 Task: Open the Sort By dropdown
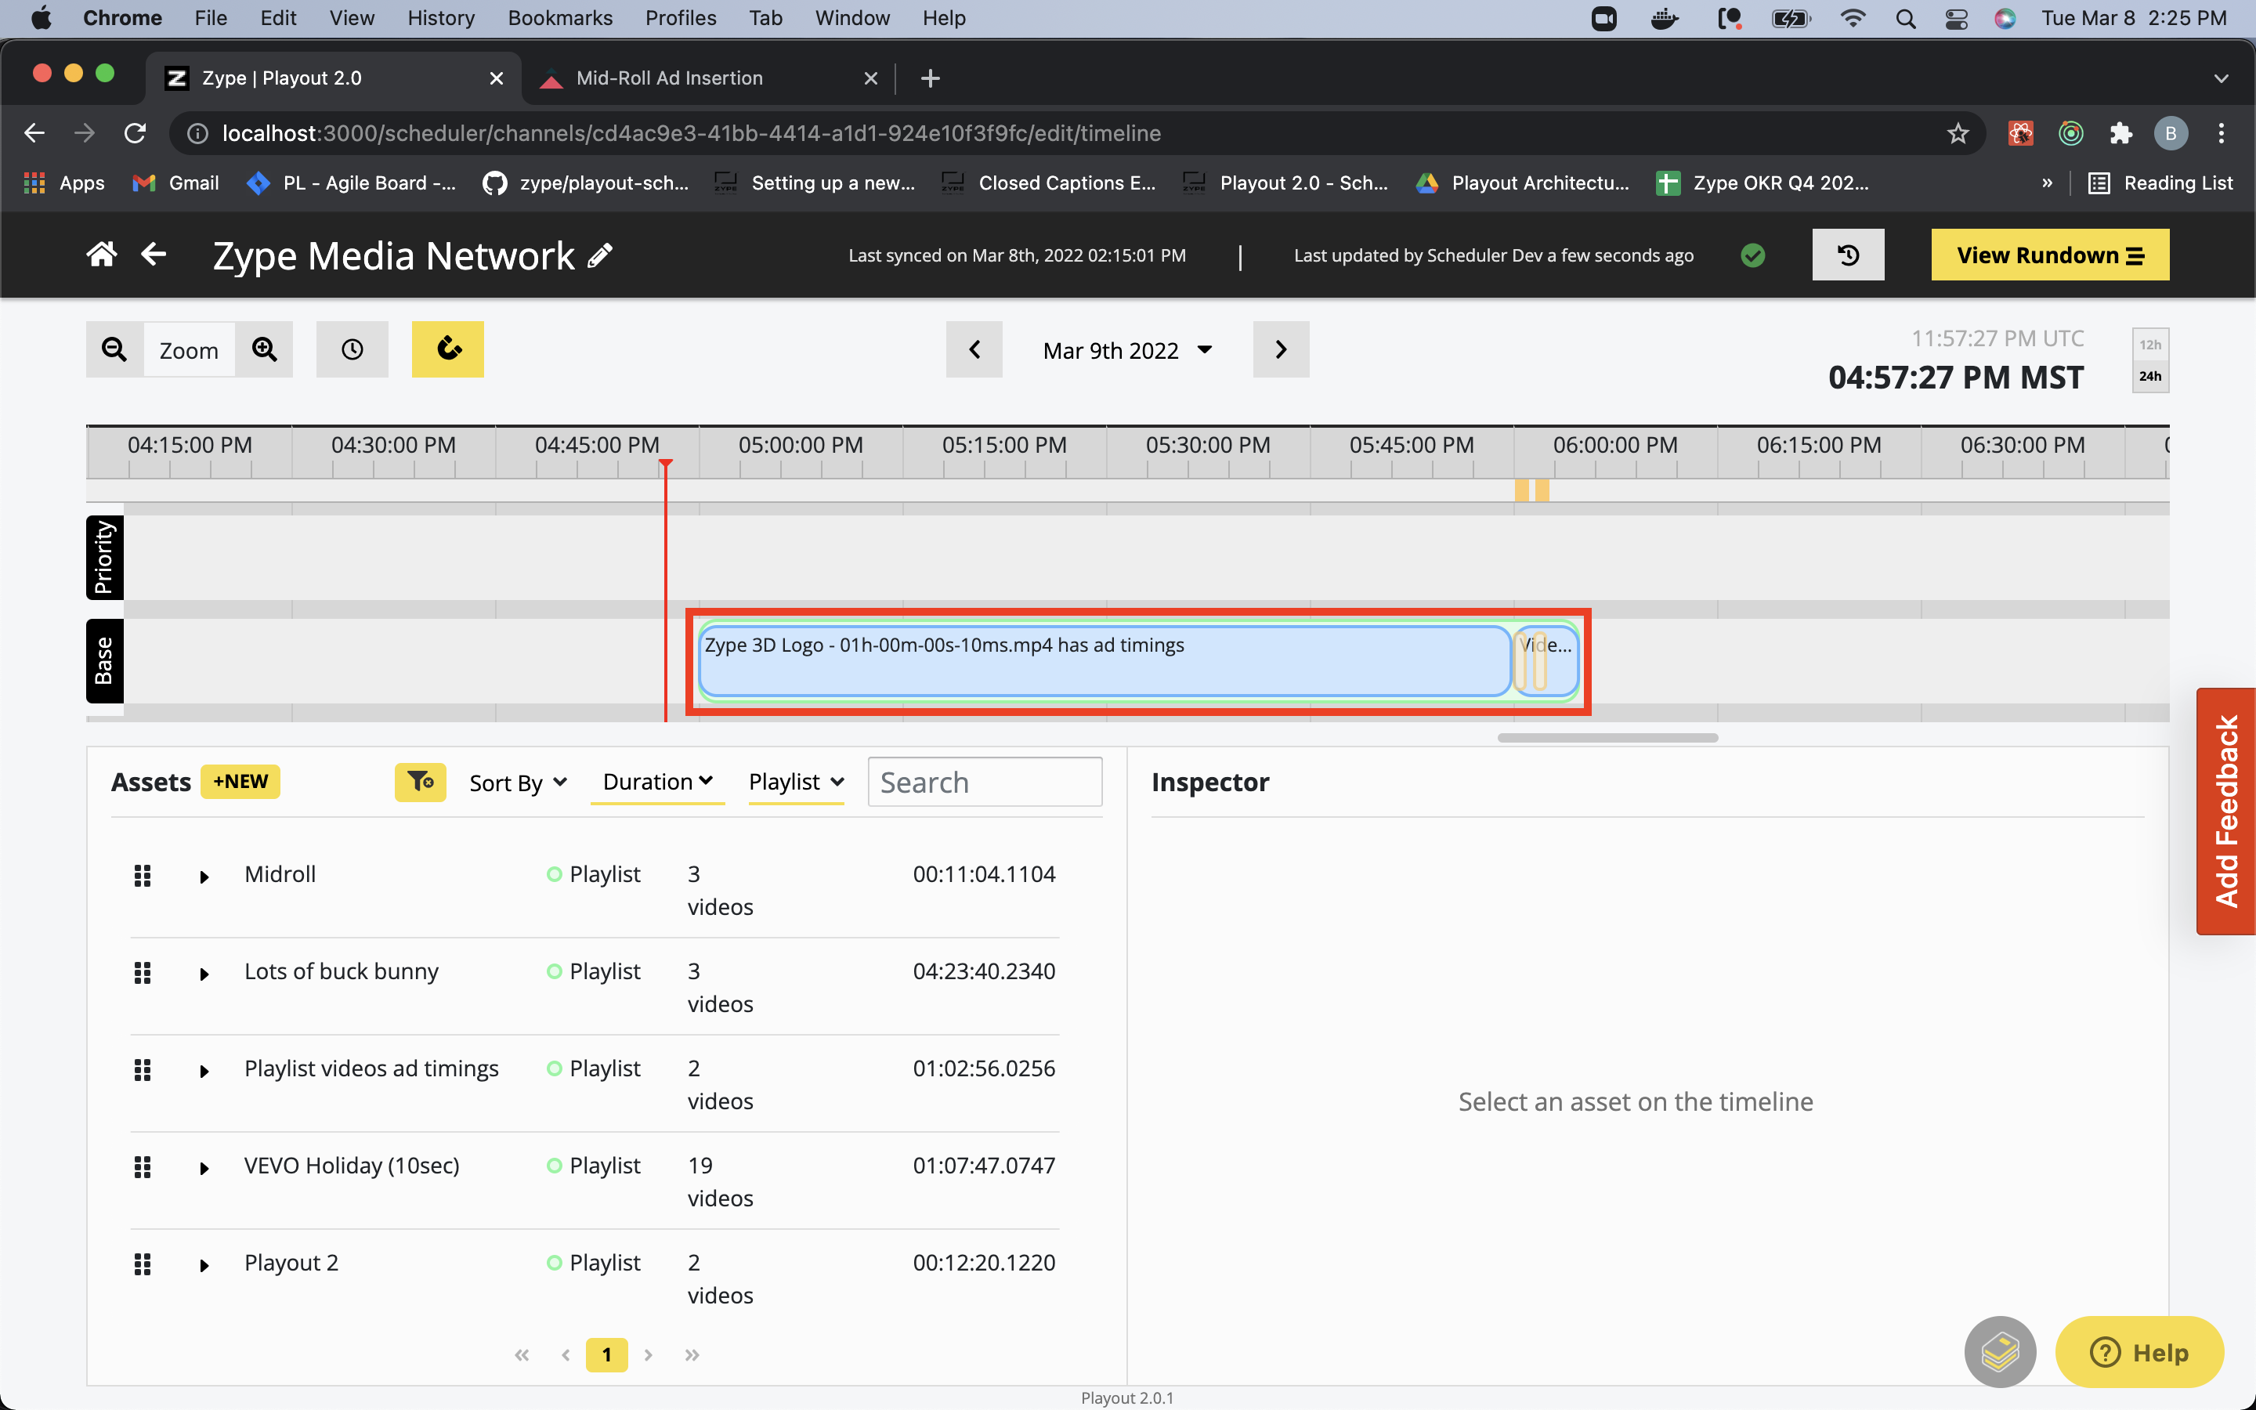click(519, 783)
